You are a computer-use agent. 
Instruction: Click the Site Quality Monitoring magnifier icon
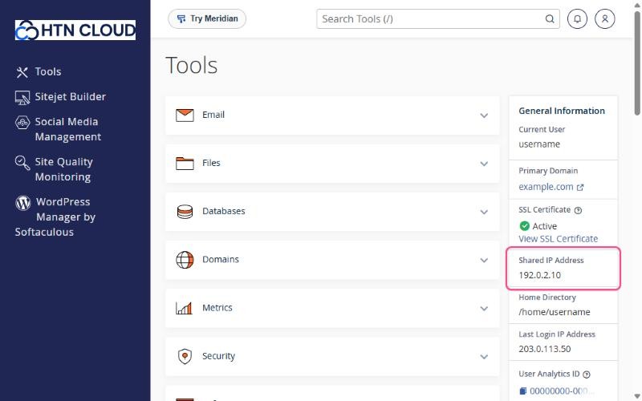point(22,163)
